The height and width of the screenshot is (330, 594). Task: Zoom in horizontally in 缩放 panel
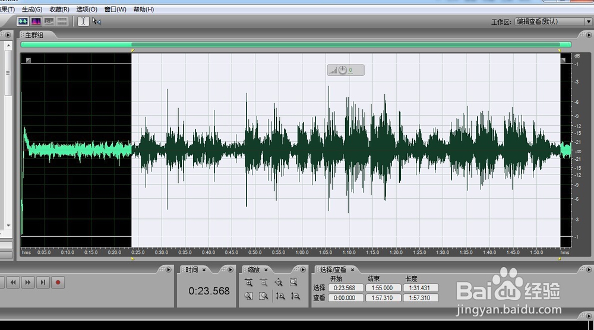click(x=248, y=283)
